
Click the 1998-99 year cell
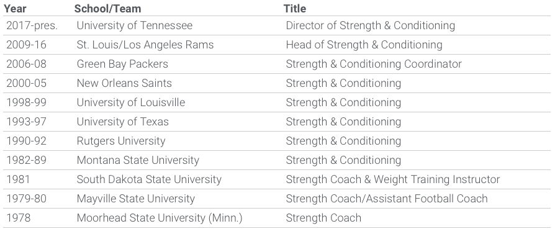coord(26,102)
